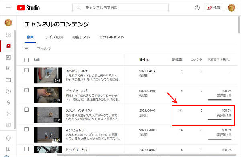Screen dimensions: 241x157
Task: Click channel avatar in the sidebar
Action: (8, 23)
